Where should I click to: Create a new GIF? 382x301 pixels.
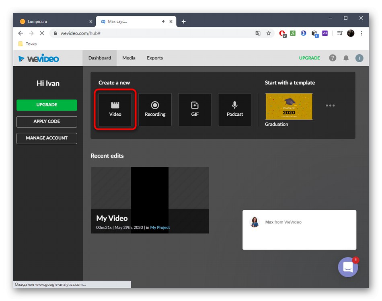point(195,109)
